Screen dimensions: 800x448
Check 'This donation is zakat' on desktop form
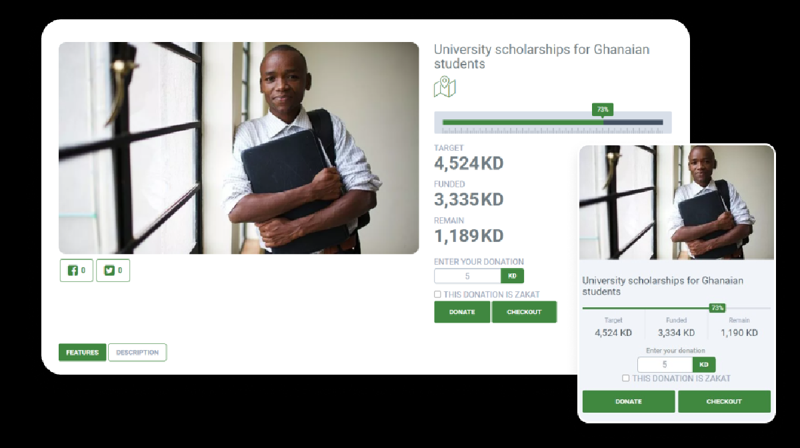click(x=437, y=294)
